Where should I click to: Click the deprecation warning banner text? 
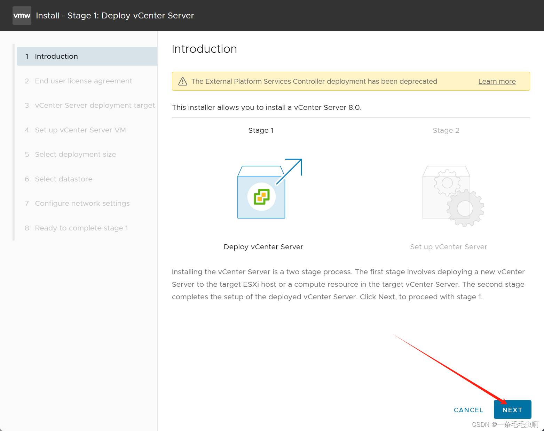314,81
